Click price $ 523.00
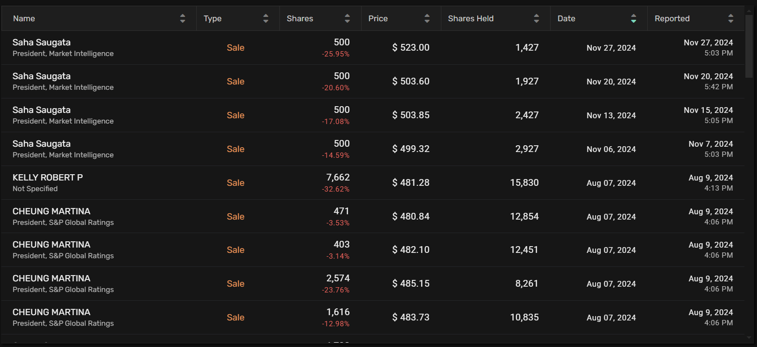Screen dimensions: 757x347 coord(411,48)
